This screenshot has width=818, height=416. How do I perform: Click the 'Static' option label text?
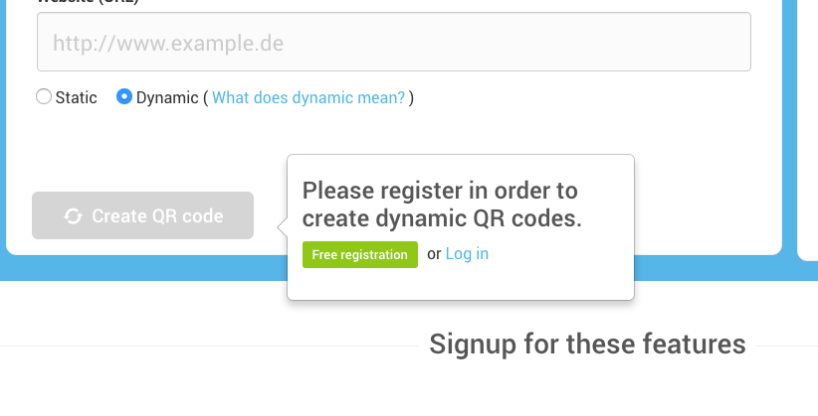point(77,97)
